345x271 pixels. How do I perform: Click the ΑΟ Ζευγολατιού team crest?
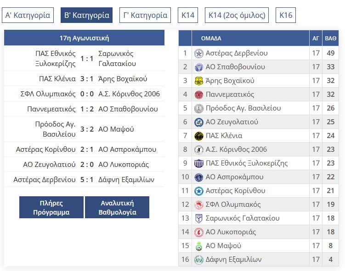(198, 122)
